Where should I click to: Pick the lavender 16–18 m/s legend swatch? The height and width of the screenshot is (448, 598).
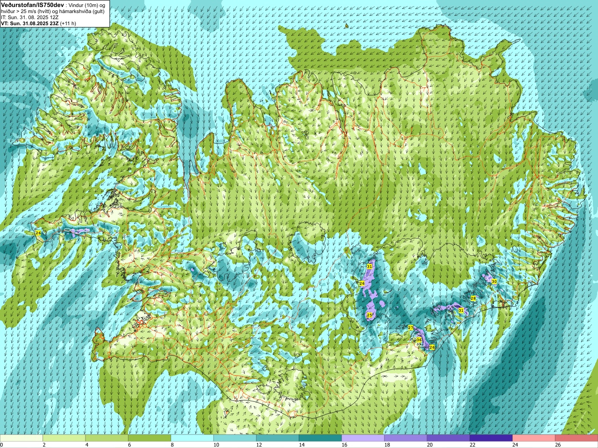pyautogui.click(x=363, y=438)
